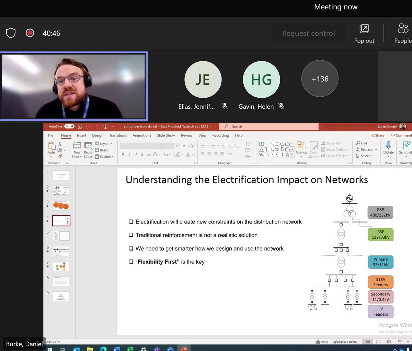
Task: Click the Strikethrough icon
Action: 149,155
